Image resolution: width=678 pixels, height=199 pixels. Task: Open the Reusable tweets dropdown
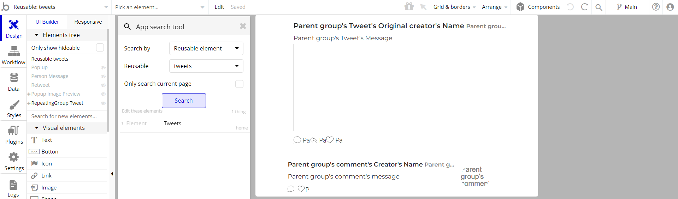point(206,66)
